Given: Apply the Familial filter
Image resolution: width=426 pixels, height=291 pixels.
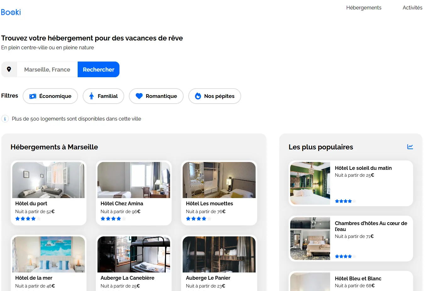Looking at the screenshot, I should click(103, 96).
